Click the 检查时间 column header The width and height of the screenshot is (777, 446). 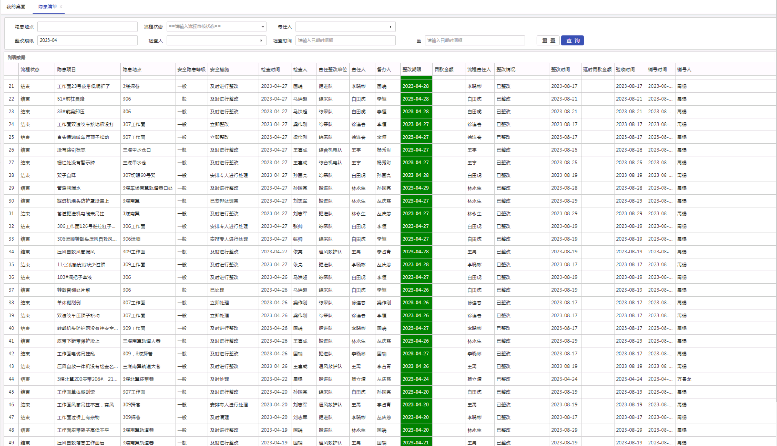click(x=270, y=69)
